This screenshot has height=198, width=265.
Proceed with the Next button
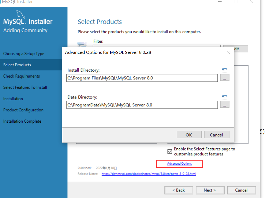click(x=210, y=190)
